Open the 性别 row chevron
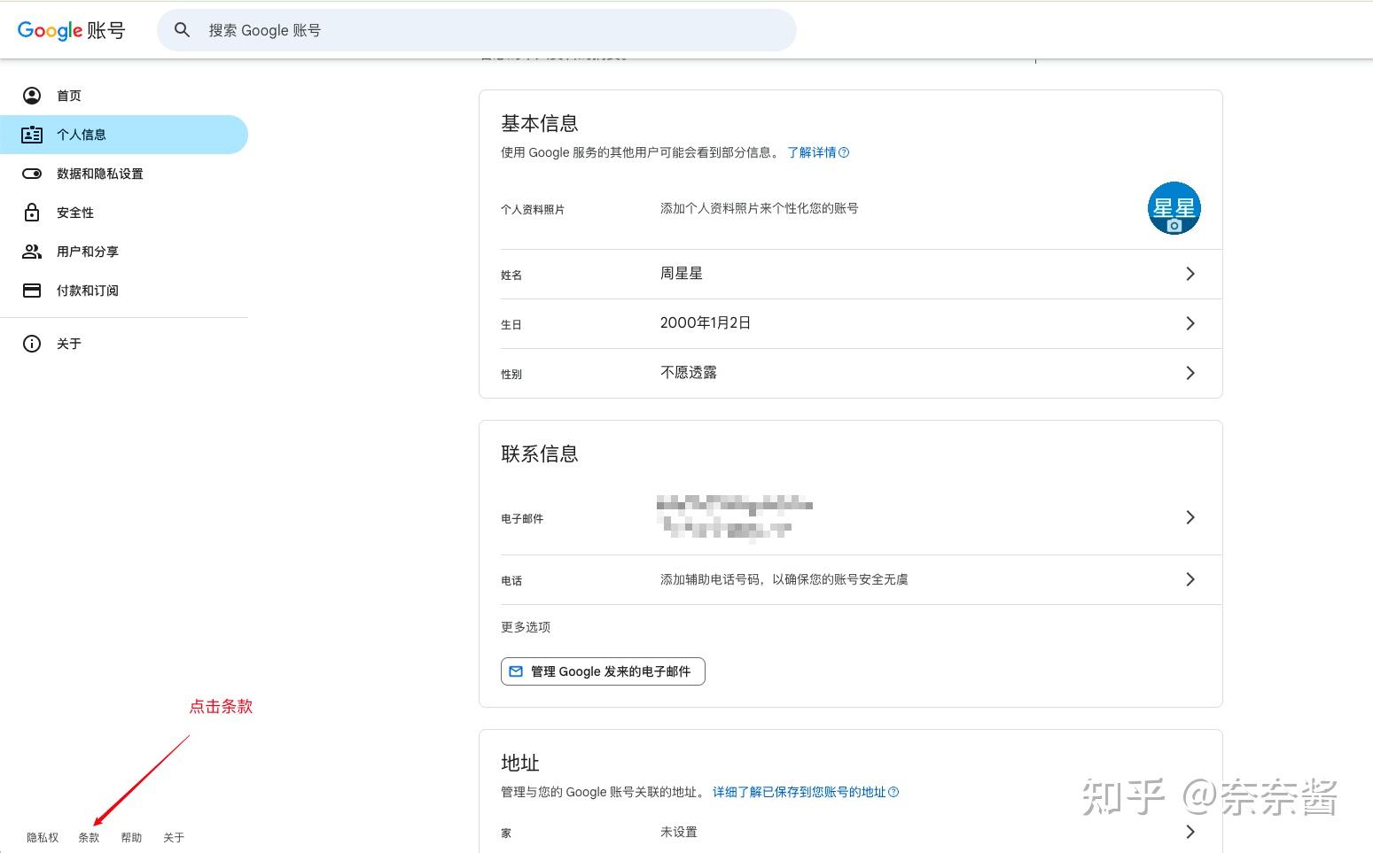The width and height of the screenshot is (1373, 853). pyautogui.click(x=1190, y=373)
